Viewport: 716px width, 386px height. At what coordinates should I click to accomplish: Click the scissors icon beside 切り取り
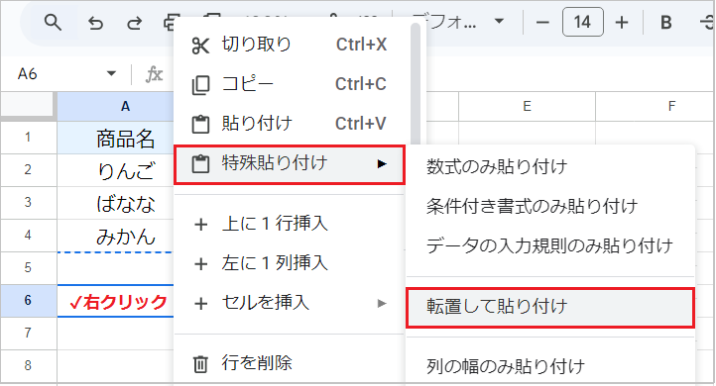coord(200,47)
